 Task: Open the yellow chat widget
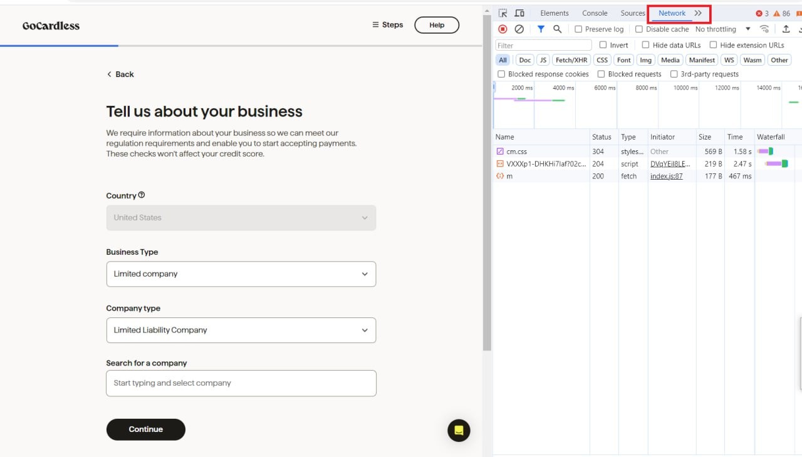(459, 431)
